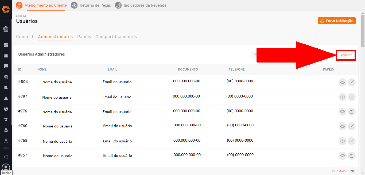
Task: Open the chat bubble sidebar icon
Action: point(6,66)
